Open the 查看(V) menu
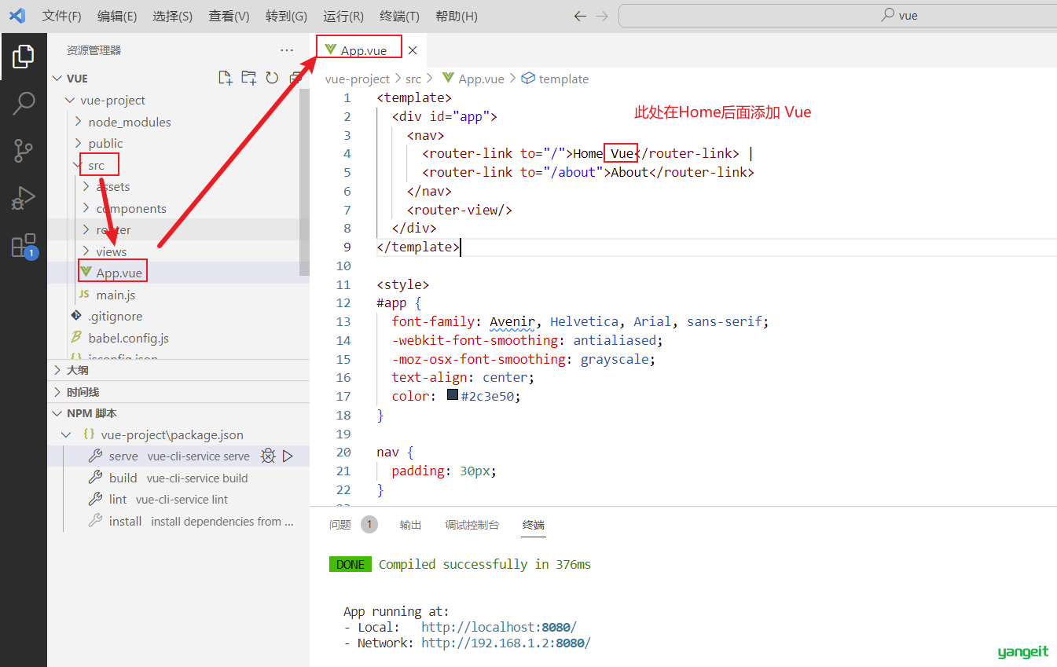This screenshot has height=667, width=1057. 229,16
